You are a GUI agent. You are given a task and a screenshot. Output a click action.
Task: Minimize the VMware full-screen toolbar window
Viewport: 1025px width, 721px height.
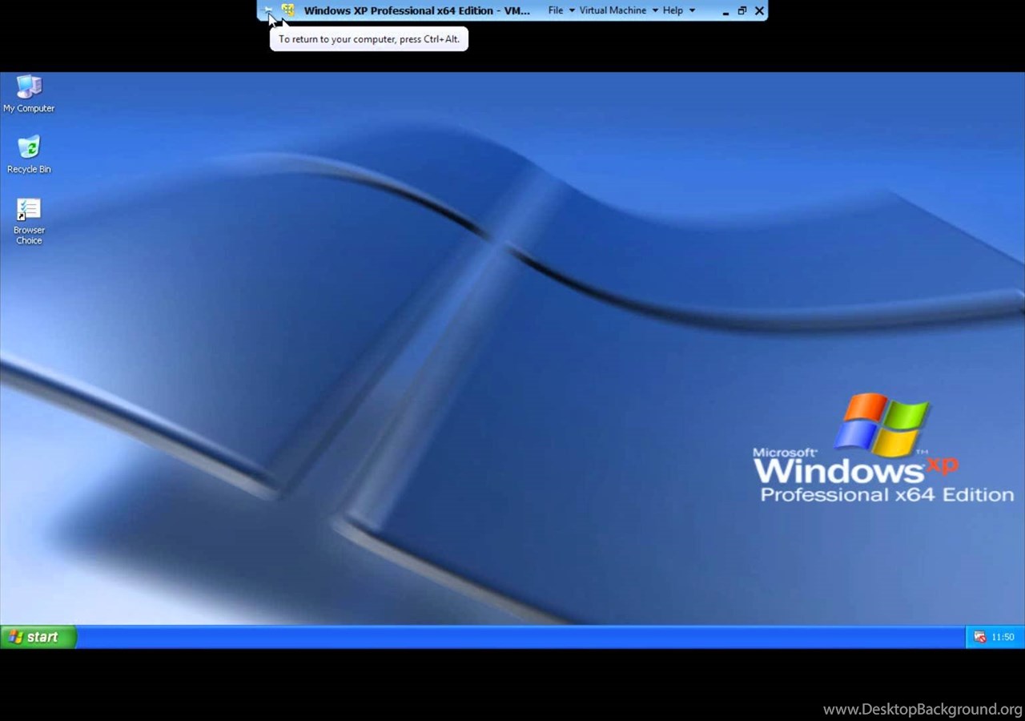(726, 11)
